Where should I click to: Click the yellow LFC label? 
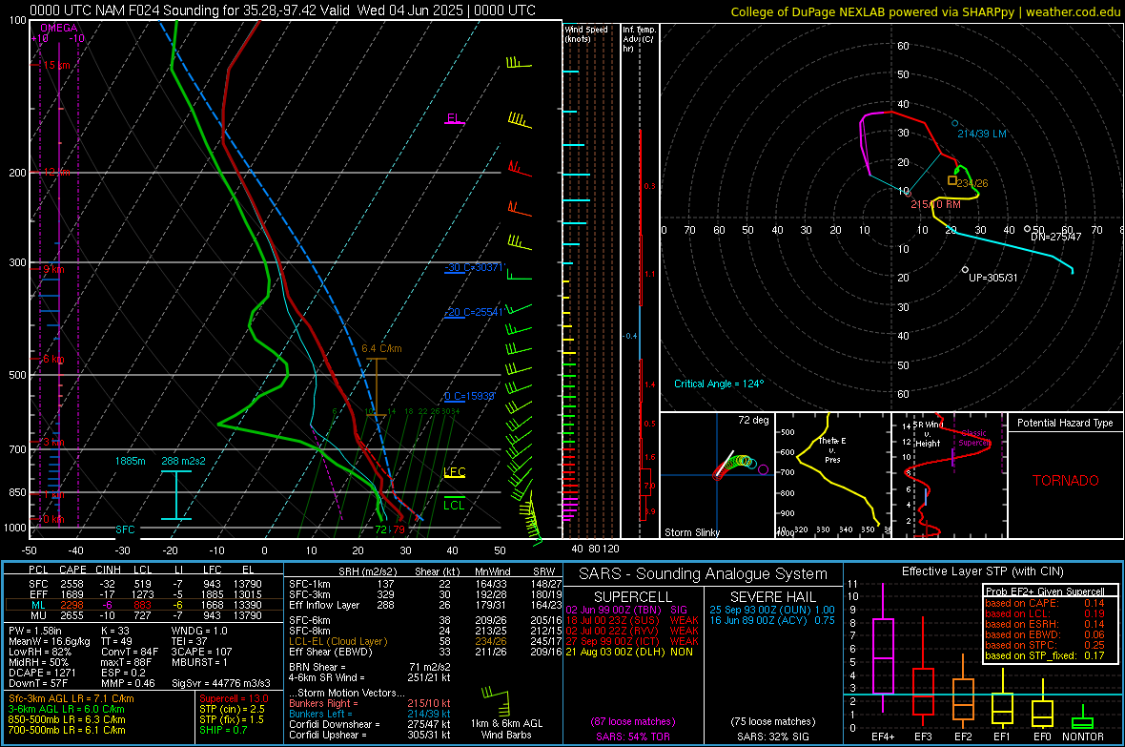[454, 472]
